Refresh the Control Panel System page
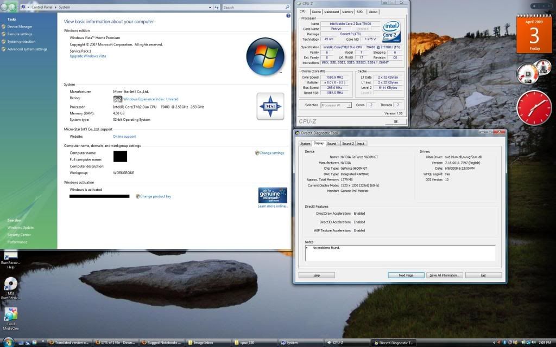Viewport: 556px width, 347px height. pyautogui.click(x=216, y=7)
